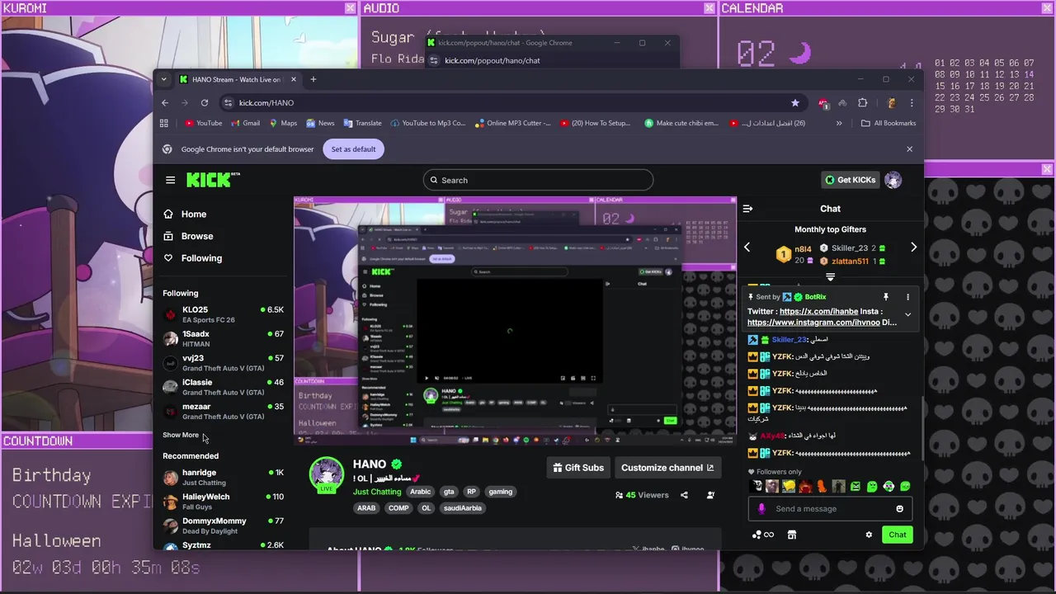The image size is (1056, 594).
Task: Click the chat microphone icon in message field
Action: click(761, 509)
